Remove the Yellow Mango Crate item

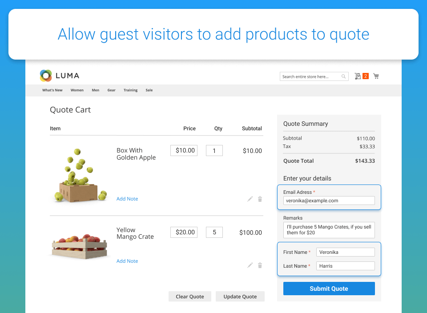click(260, 265)
